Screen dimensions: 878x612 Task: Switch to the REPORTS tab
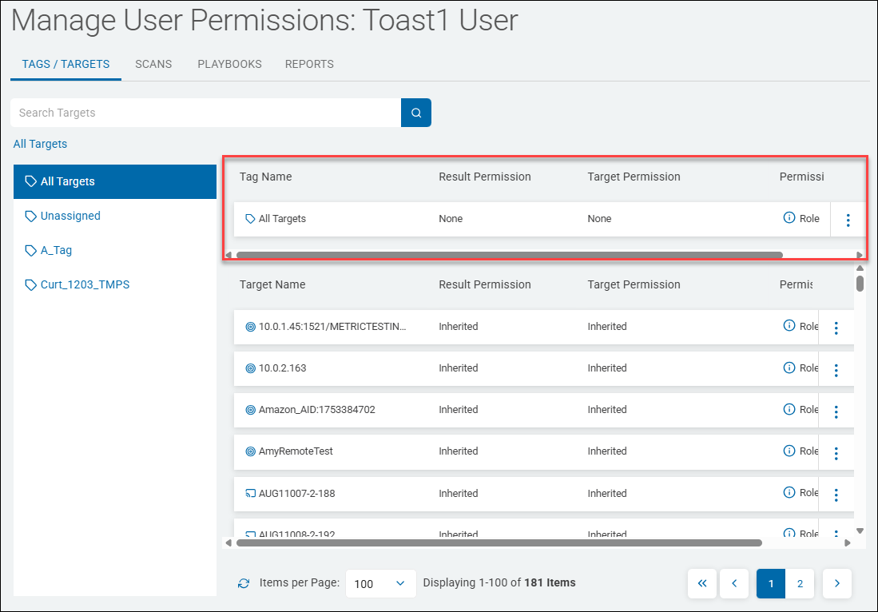click(309, 64)
